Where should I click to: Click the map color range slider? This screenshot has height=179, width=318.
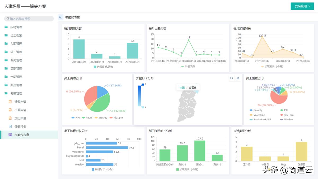[139, 95]
